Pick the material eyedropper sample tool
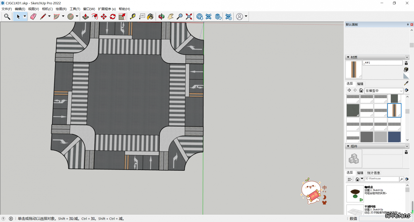Image resolution: width=414 pixels, height=222 pixels. click(406, 83)
